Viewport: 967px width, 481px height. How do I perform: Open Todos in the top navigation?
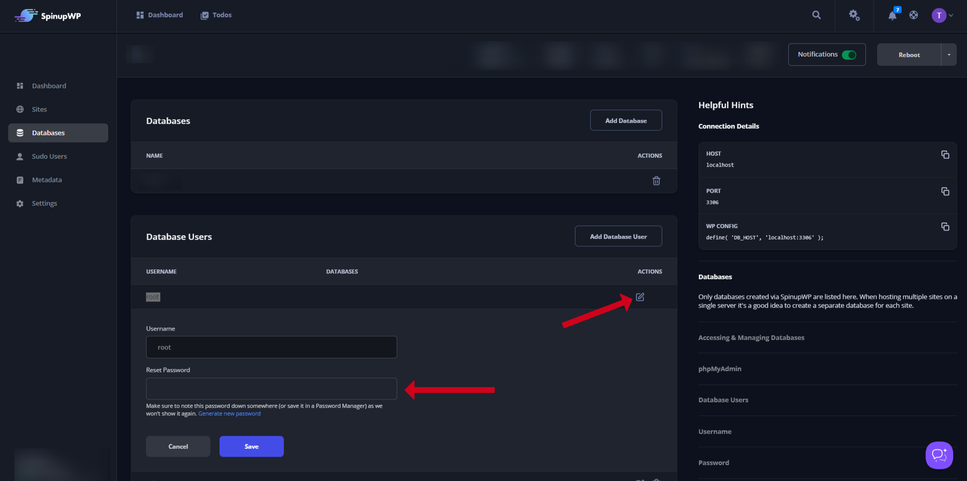click(x=216, y=15)
